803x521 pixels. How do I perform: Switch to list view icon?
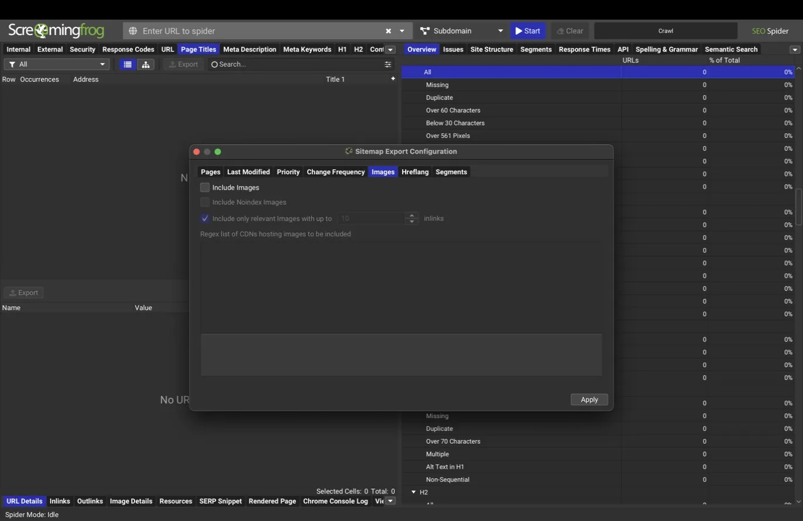[128, 64]
